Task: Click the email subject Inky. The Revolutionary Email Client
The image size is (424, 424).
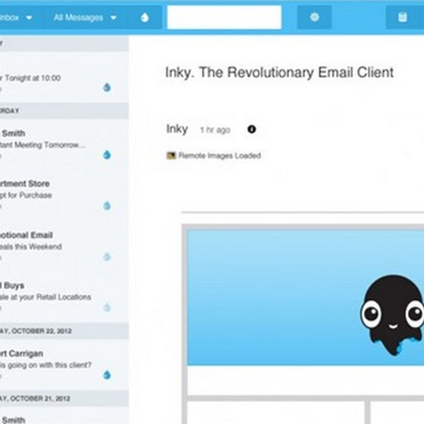Action: point(279,73)
